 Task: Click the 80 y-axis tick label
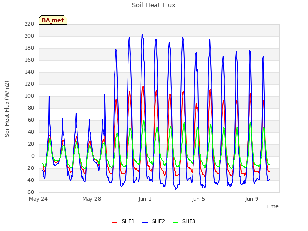[31, 108]
